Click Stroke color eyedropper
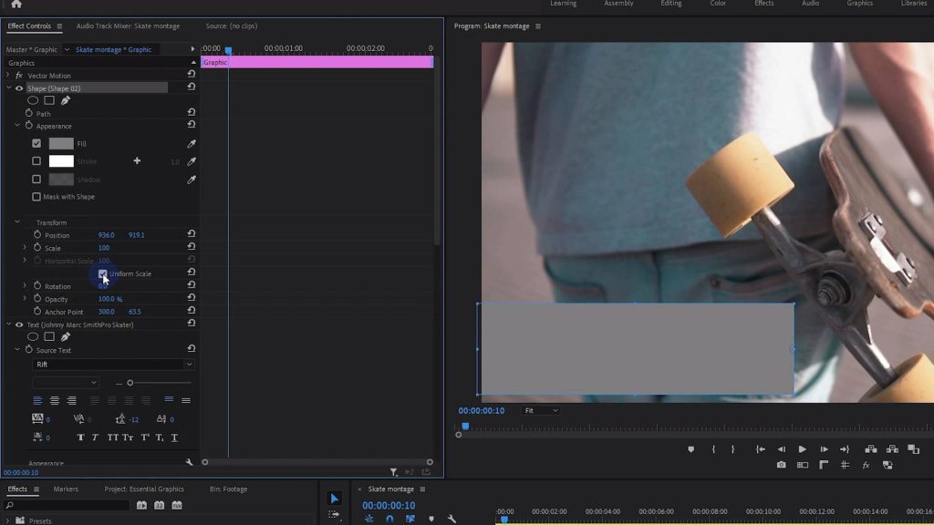The width and height of the screenshot is (934, 525). coord(192,161)
